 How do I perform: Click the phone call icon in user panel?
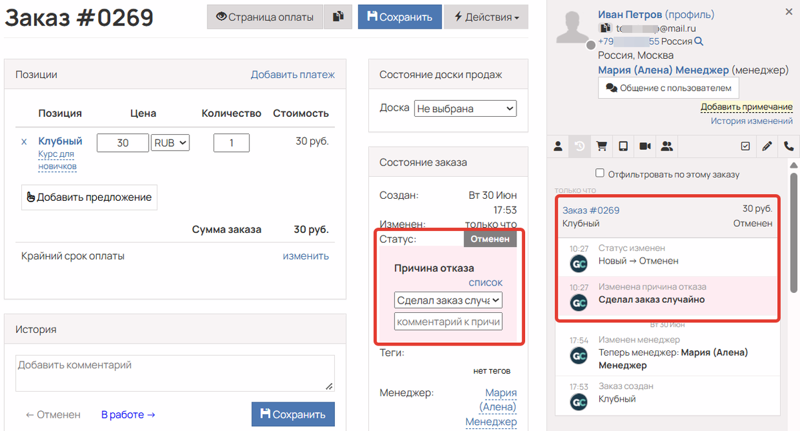(x=789, y=146)
